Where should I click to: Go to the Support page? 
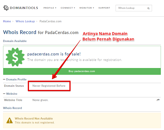pyautogui.click(x=104, y=8)
